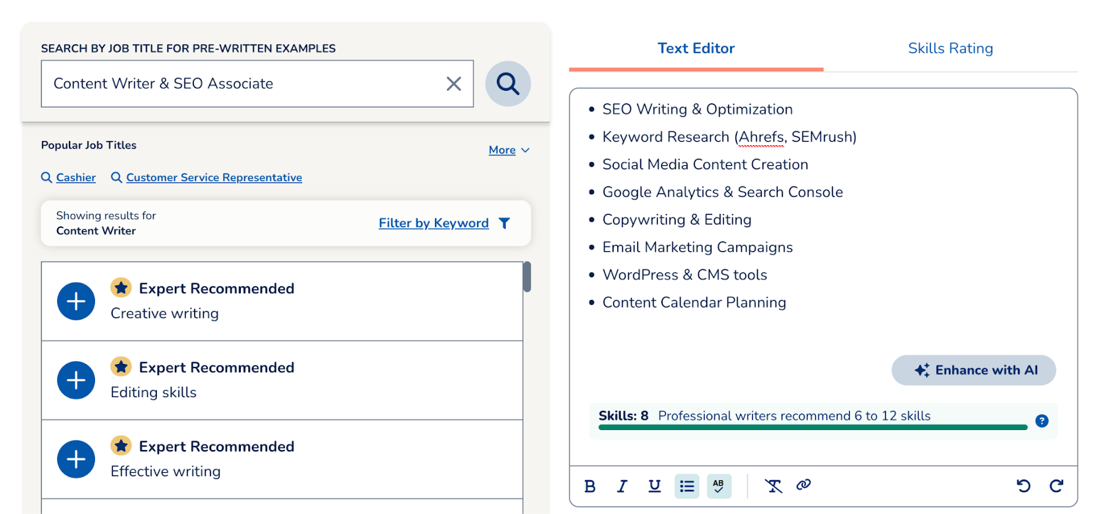Screen dimensions: 1101x514
Task: Toggle underline formatting
Action: pyautogui.click(x=654, y=486)
